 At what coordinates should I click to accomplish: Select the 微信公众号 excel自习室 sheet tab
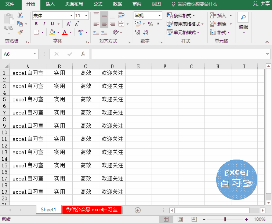(92, 210)
